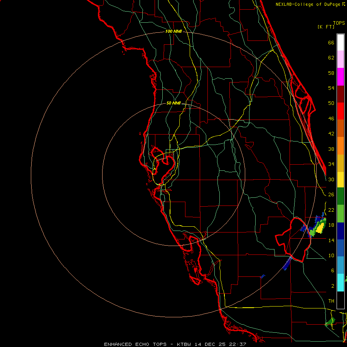Viewport: 347px width, 347px height.
Task: Click the orange 38 kft legend swatch
Action: pos(340,146)
